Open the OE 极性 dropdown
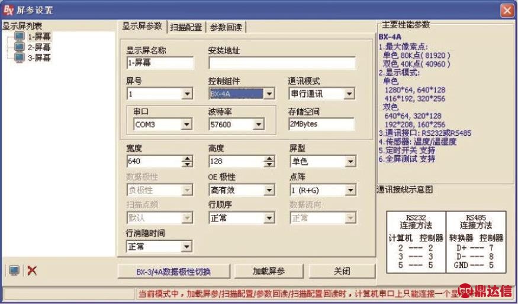The width and height of the screenshot is (518, 304). pos(269,190)
